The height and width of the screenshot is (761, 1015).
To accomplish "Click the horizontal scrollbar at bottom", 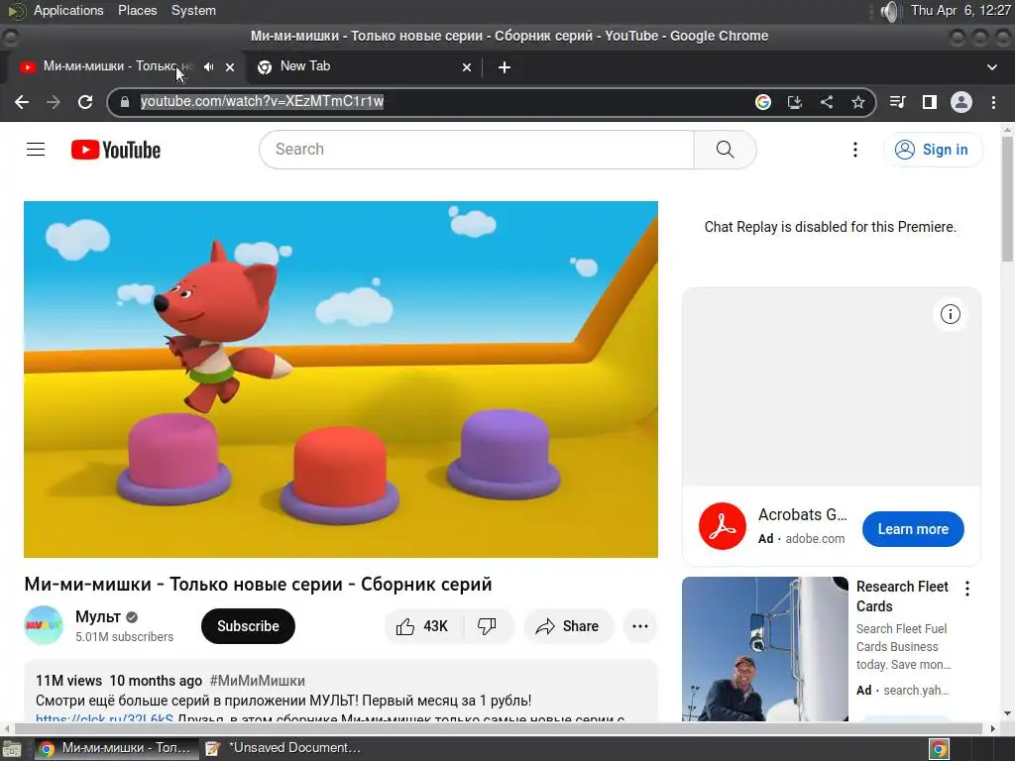I will [x=499, y=728].
